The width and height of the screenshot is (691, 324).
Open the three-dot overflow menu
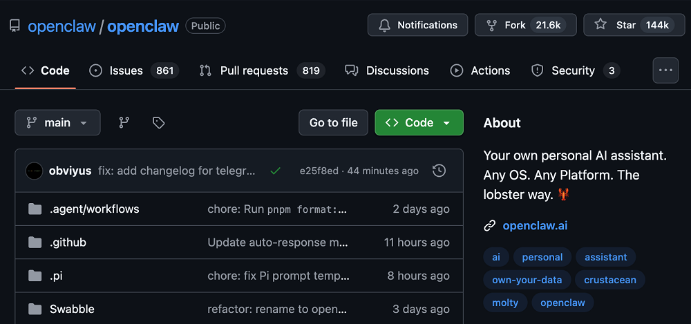point(665,70)
